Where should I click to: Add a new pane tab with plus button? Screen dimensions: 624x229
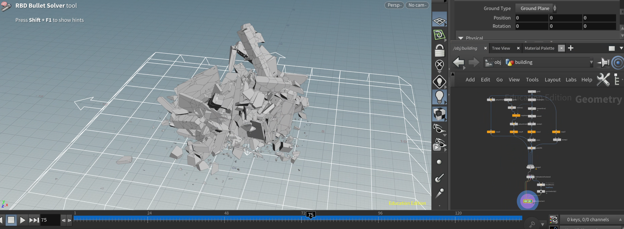click(x=571, y=48)
